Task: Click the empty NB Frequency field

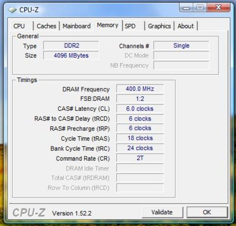Action: (181, 65)
